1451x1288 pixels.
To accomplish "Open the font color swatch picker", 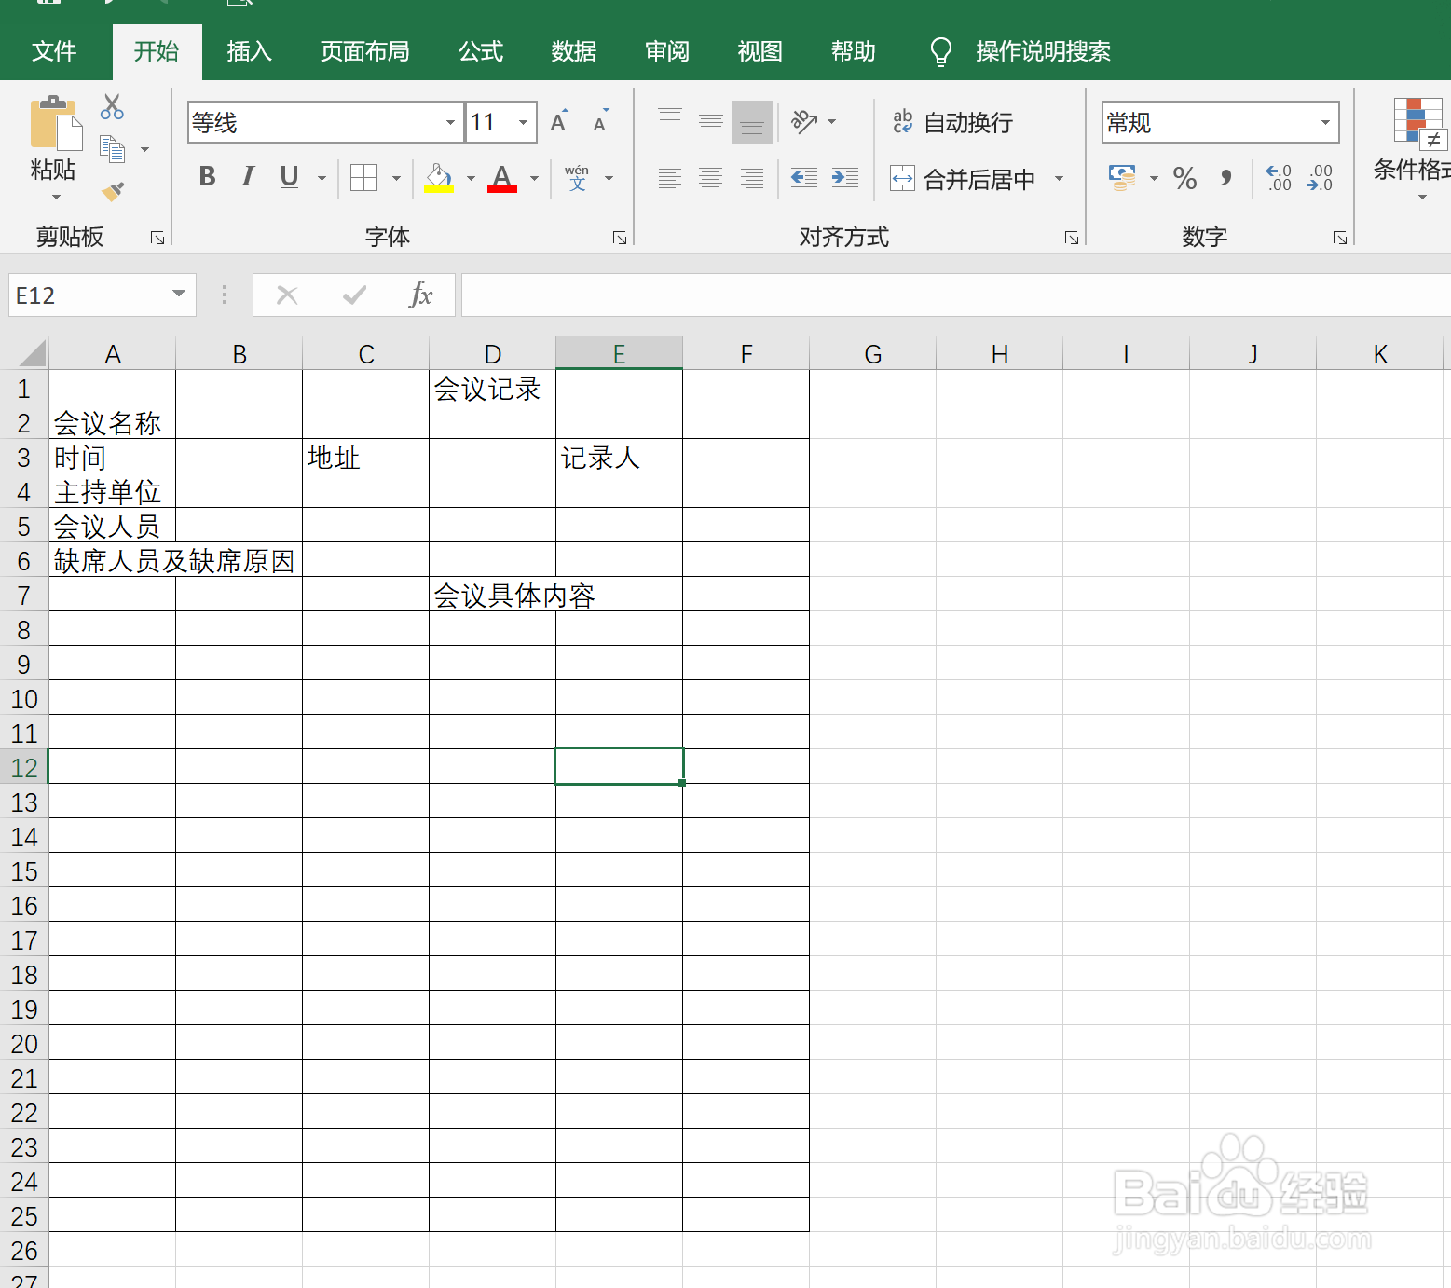I will click(x=533, y=177).
